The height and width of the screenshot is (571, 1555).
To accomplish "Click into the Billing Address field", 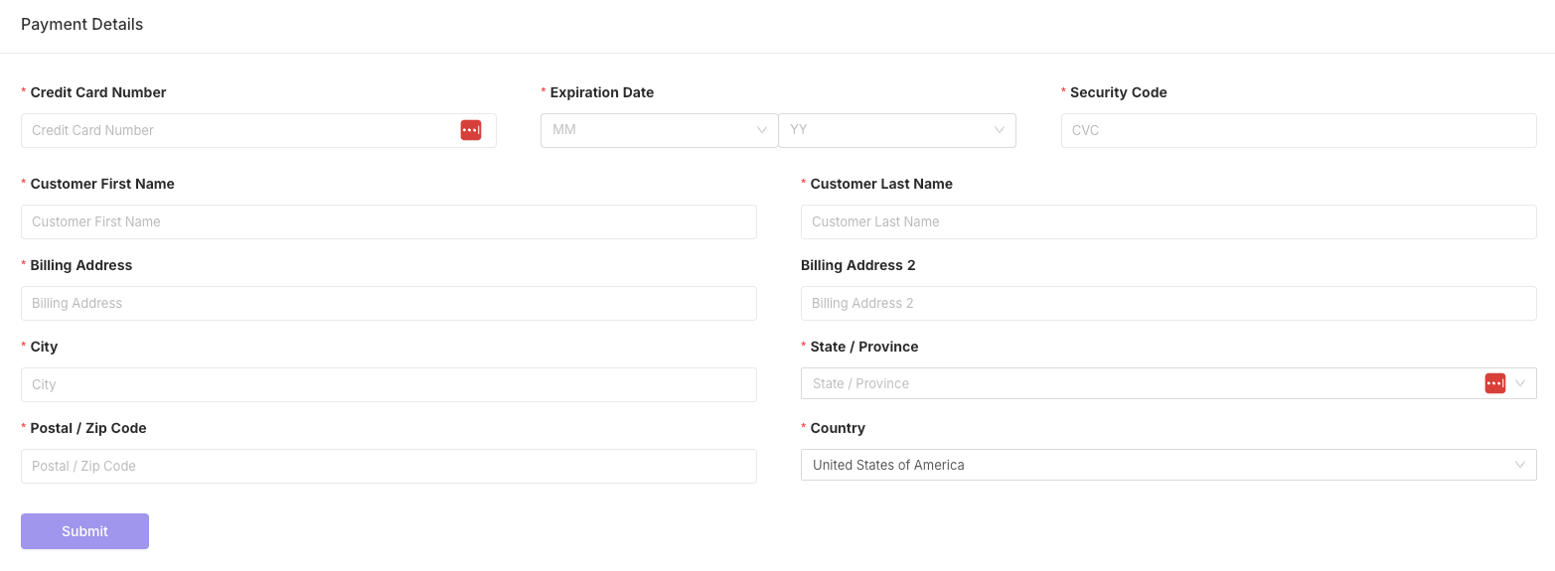I will pos(389,303).
